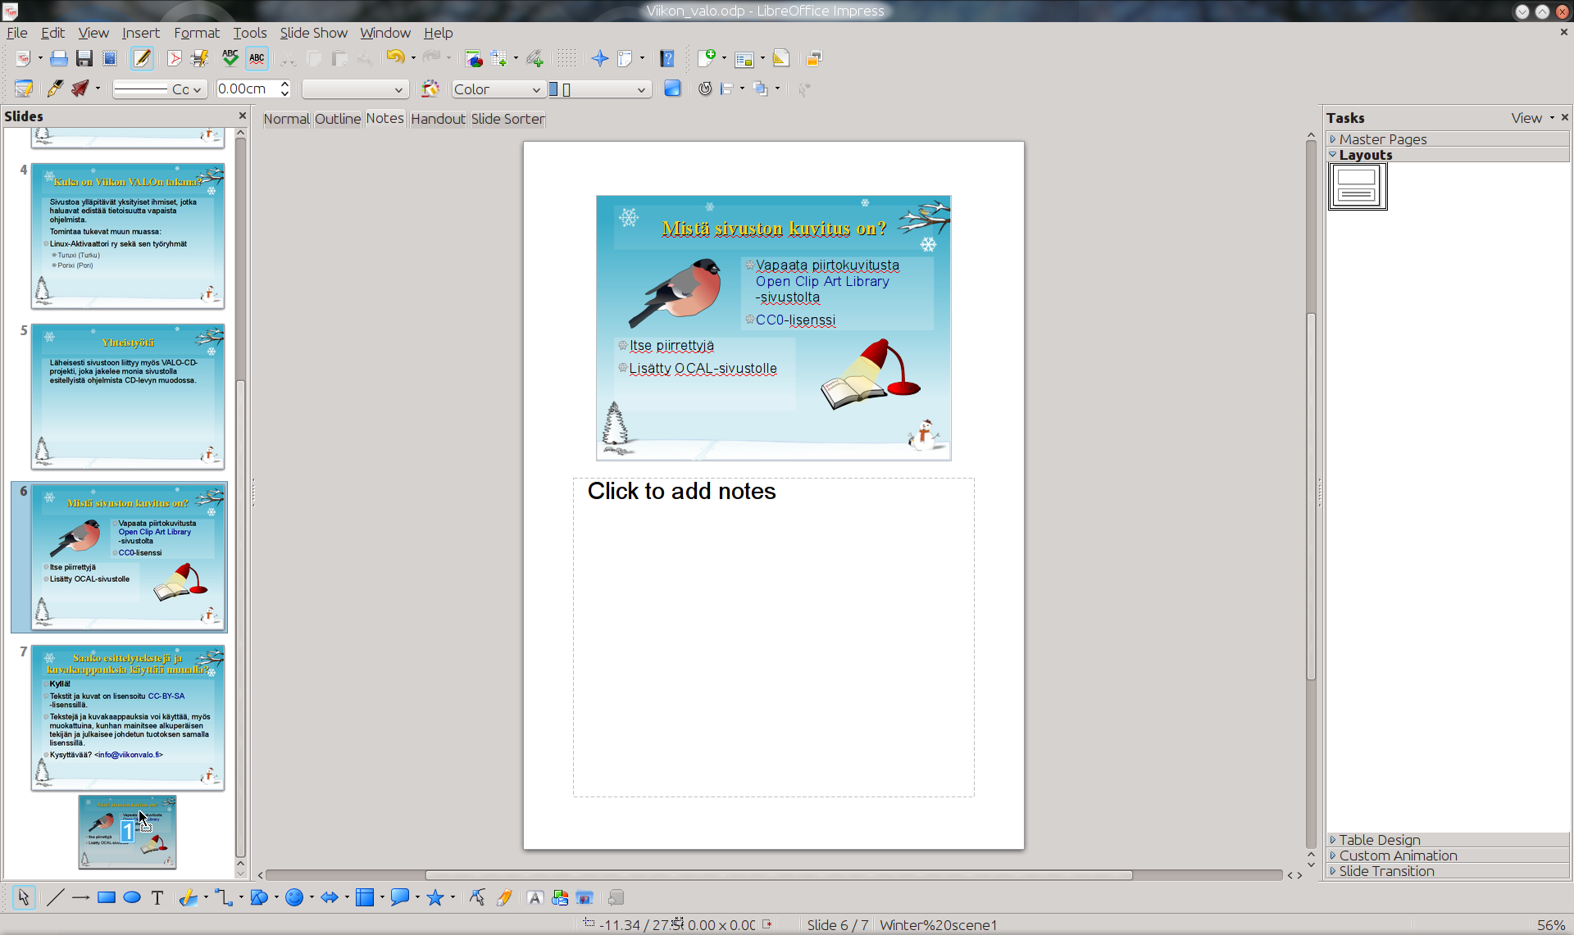Image resolution: width=1574 pixels, height=935 pixels.
Task: Export directly as PDF icon
Action: [x=174, y=58]
